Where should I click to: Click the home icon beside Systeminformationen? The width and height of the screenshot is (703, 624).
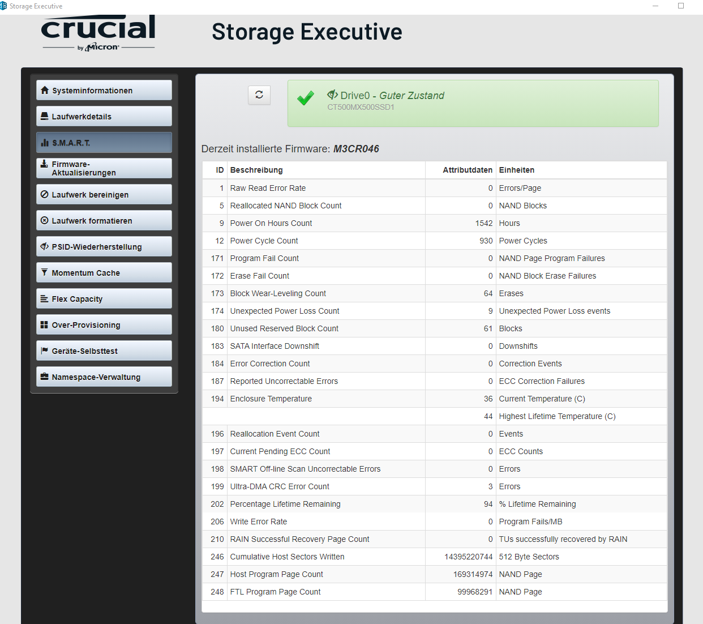point(45,91)
